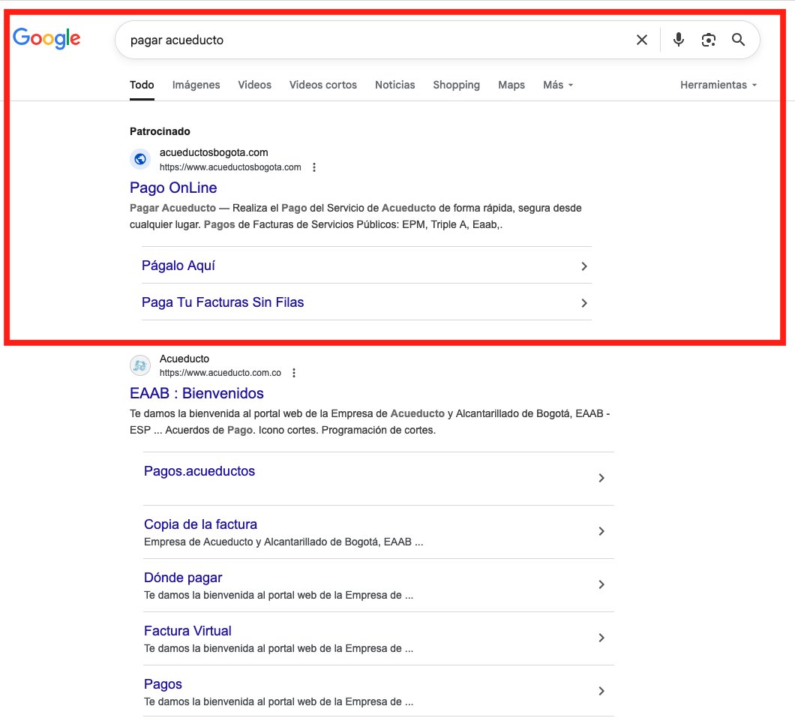The width and height of the screenshot is (795, 727).
Task: Click the globe favicon of the sponsored result
Action: (139, 159)
